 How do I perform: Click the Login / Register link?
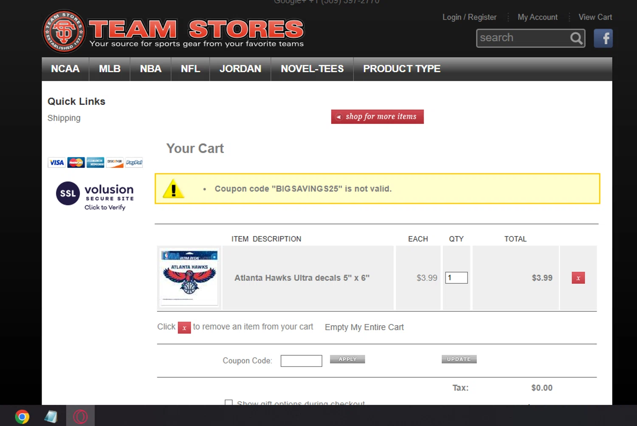469,17
